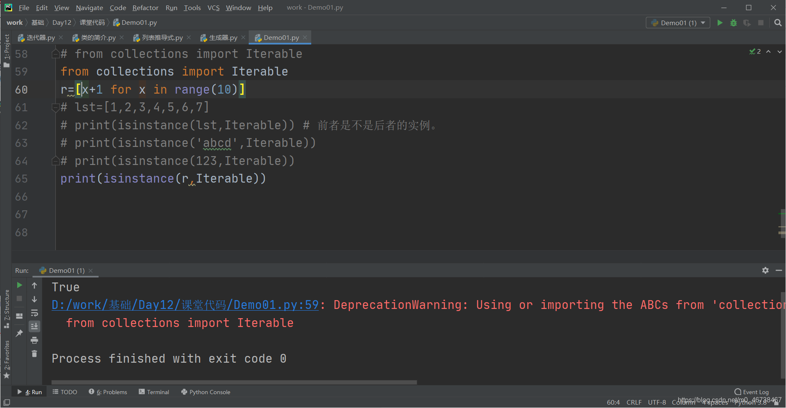Open the Code menu
This screenshot has width=786, height=408.
[x=118, y=8]
